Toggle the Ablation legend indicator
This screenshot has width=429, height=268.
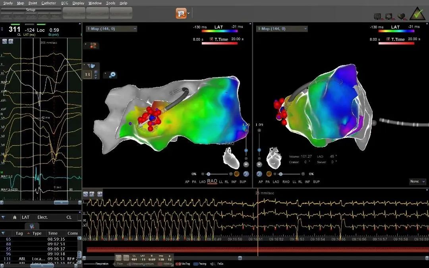tap(160, 264)
